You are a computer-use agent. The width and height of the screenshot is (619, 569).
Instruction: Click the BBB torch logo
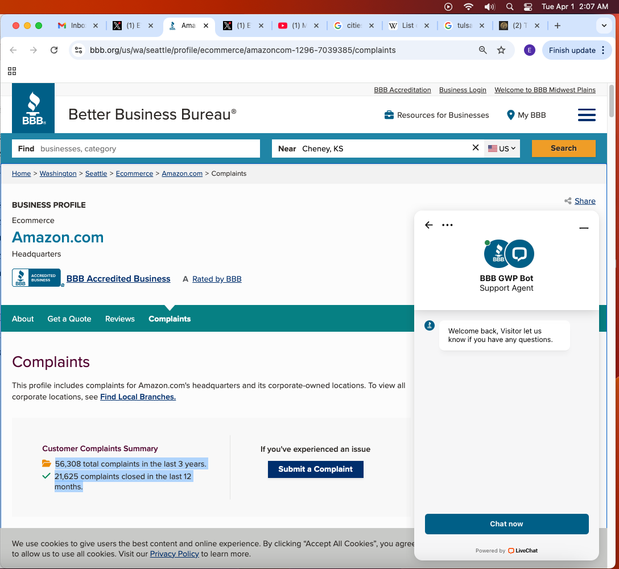click(33, 108)
